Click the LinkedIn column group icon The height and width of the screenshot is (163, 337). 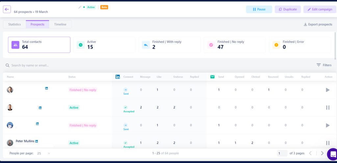click(118, 77)
